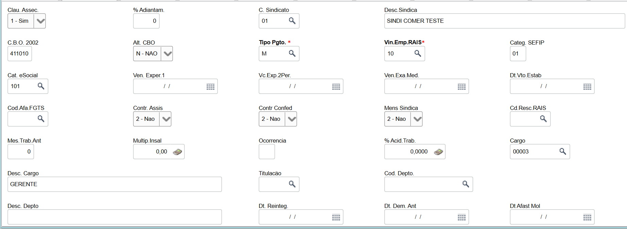This screenshot has height=229, width=627.
Task: Open the % Acid.Trab. calculator icon
Action: tap(438, 152)
